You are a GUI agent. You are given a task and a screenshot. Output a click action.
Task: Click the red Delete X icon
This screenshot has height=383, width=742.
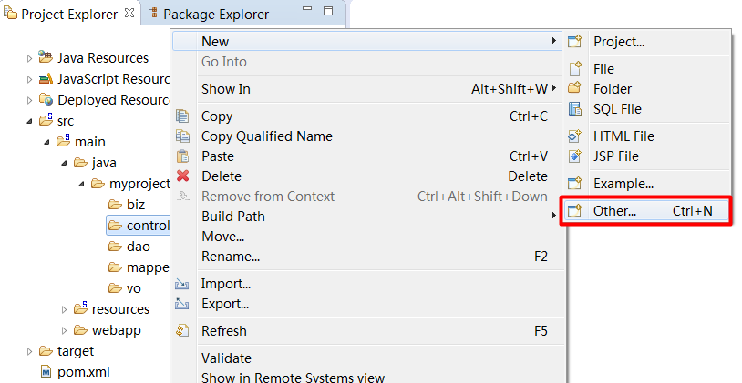point(182,176)
